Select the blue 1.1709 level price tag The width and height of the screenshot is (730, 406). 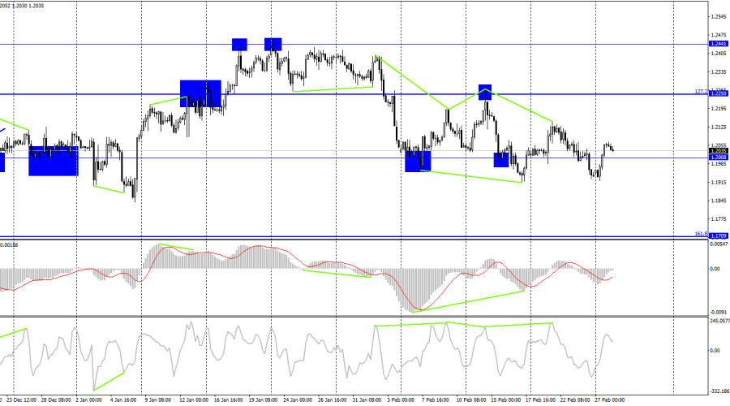coord(719,236)
